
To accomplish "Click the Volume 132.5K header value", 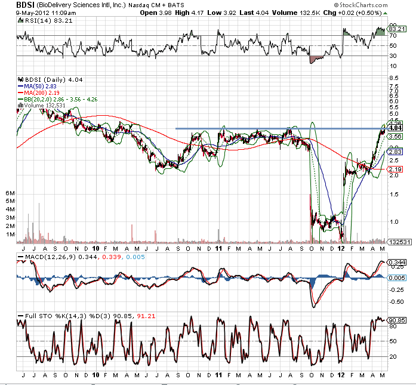I will (x=296, y=13).
